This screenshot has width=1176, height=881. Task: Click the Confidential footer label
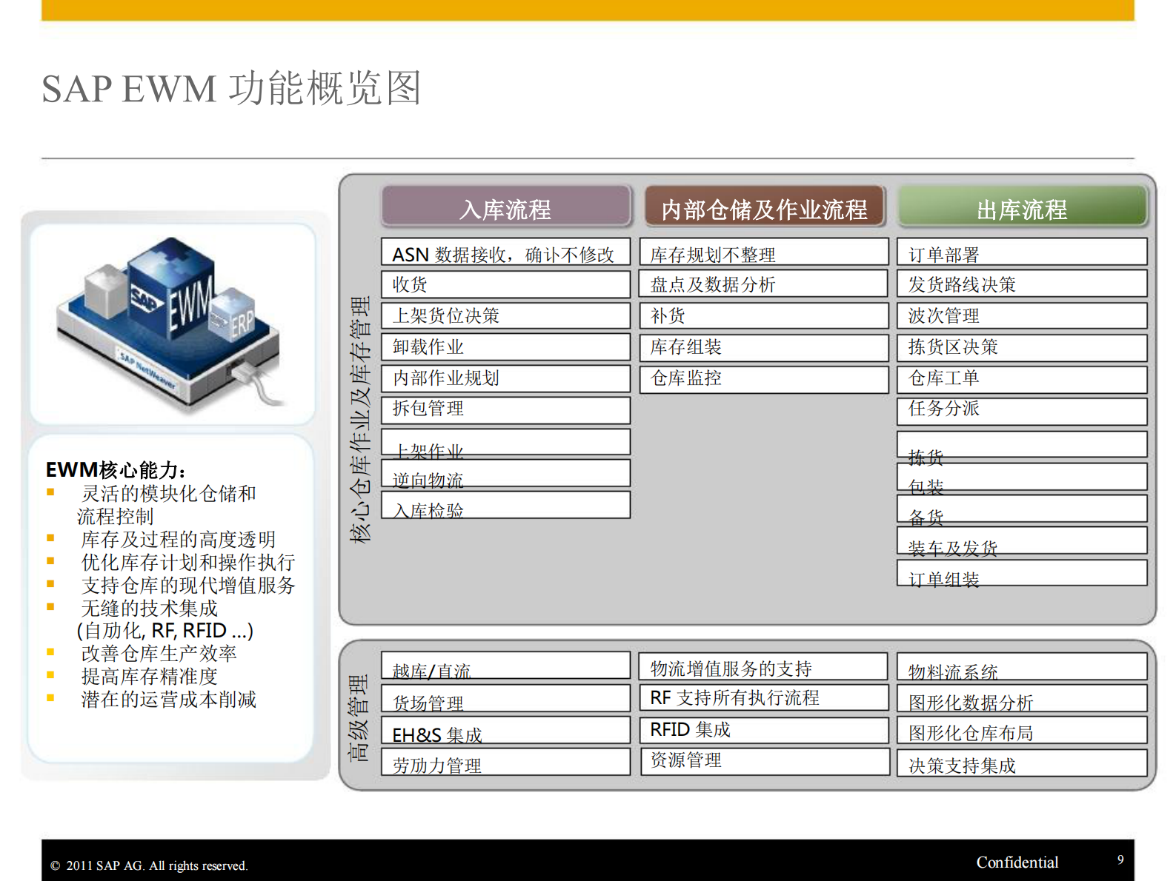click(1017, 862)
